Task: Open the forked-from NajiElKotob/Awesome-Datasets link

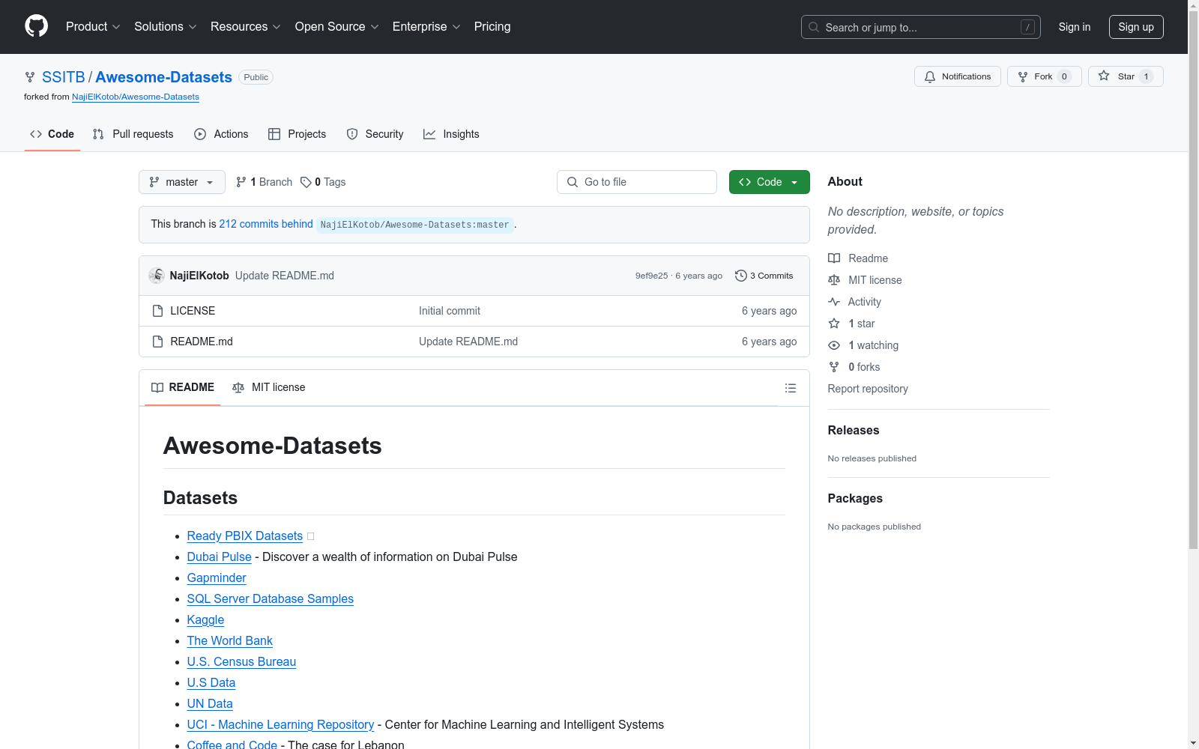Action: [x=136, y=97]
